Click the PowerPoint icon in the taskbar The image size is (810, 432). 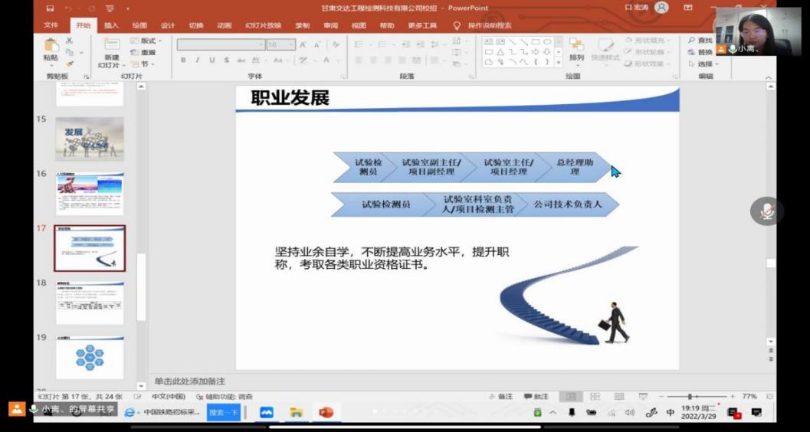(x=326, y=412)
